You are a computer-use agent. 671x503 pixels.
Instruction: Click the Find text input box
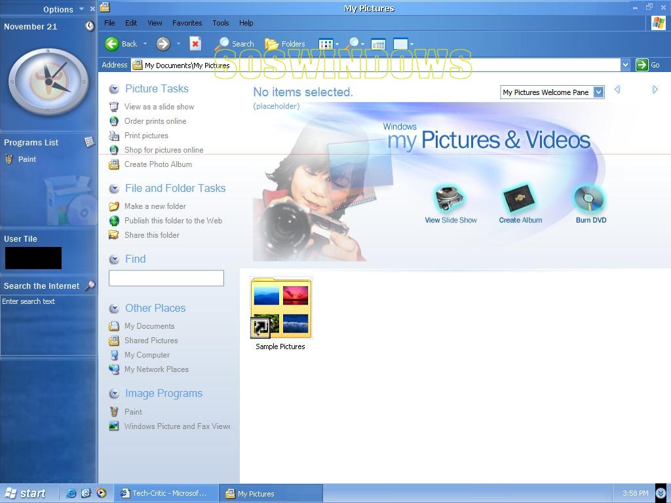click(166, 278)
